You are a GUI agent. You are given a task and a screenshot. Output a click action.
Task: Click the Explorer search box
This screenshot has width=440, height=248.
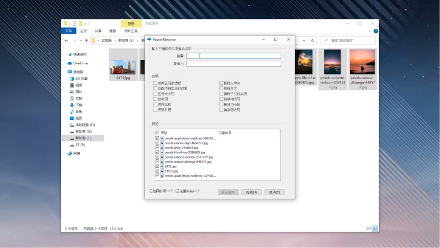[348, 41]
